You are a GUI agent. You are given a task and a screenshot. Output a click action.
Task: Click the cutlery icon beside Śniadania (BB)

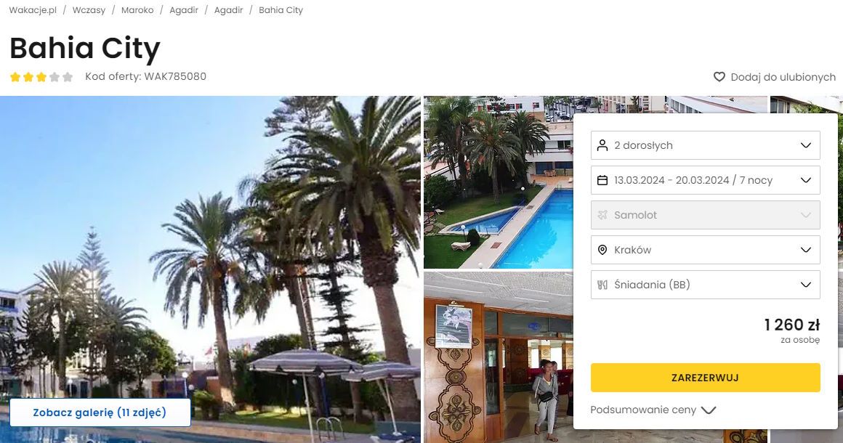tap(602, 285)
